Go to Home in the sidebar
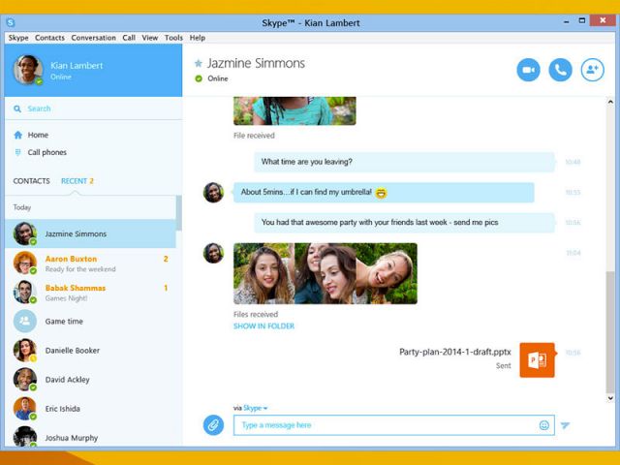The height and width of the screenshot is (465, 620). click(38, 136)
